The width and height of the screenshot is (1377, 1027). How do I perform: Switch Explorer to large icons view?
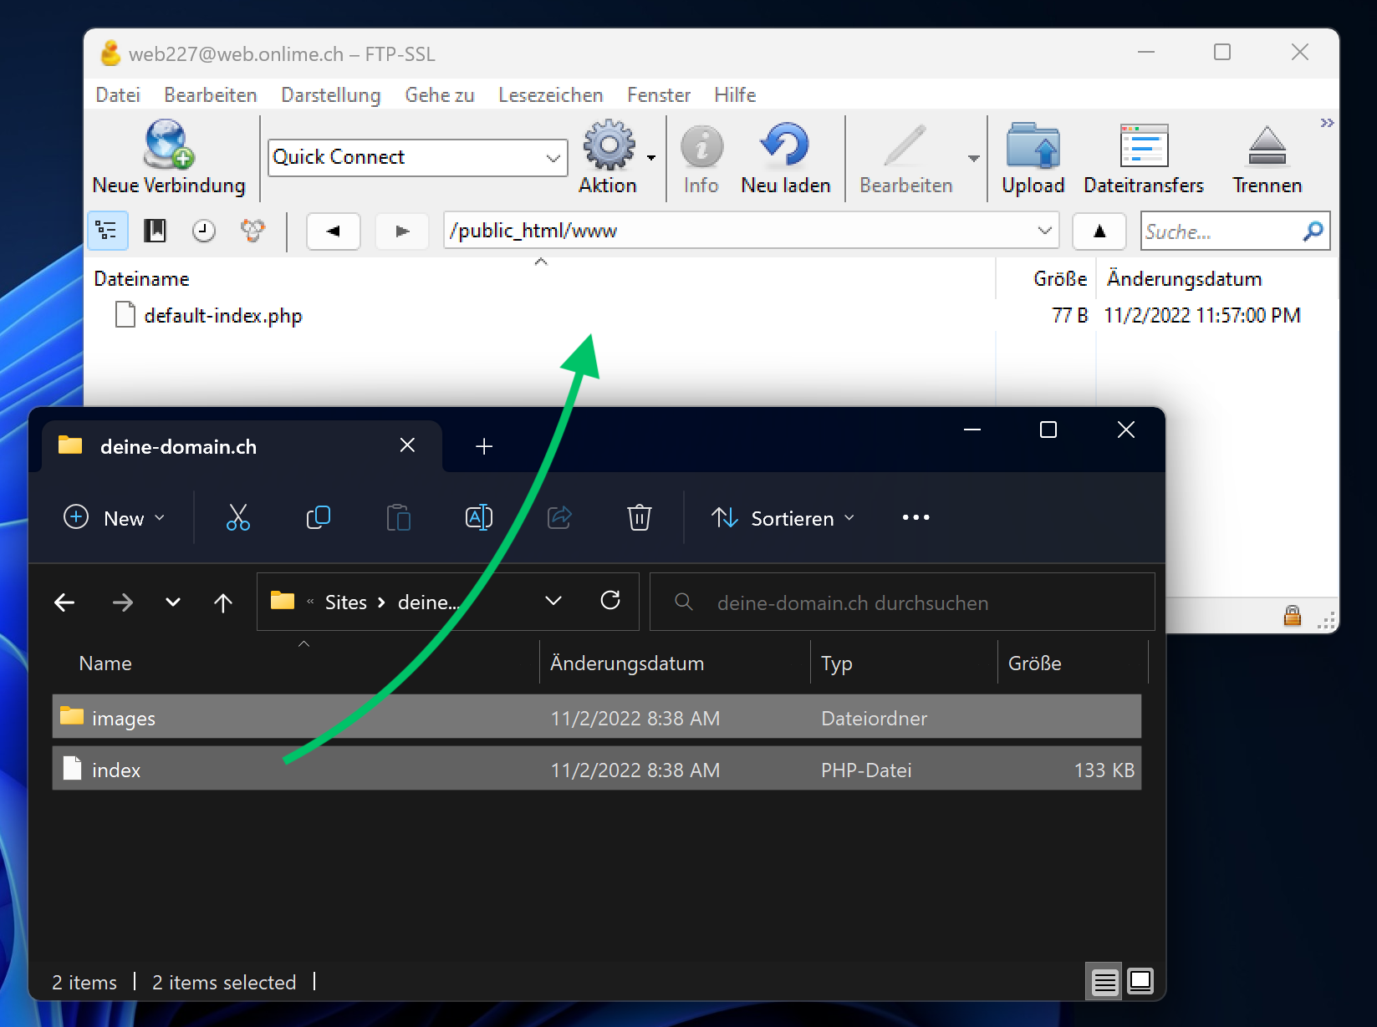pyautogui.click(x=1140, y=981)
